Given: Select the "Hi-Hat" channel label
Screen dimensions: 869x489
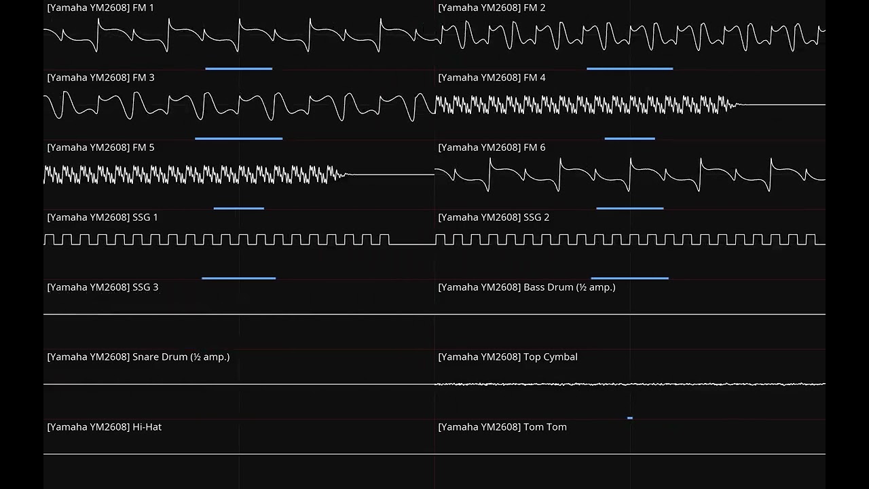Looking at the screenshot, I should point(147,427).
